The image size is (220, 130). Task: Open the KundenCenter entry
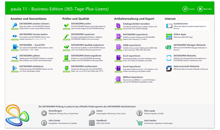(x=187, y=26)
